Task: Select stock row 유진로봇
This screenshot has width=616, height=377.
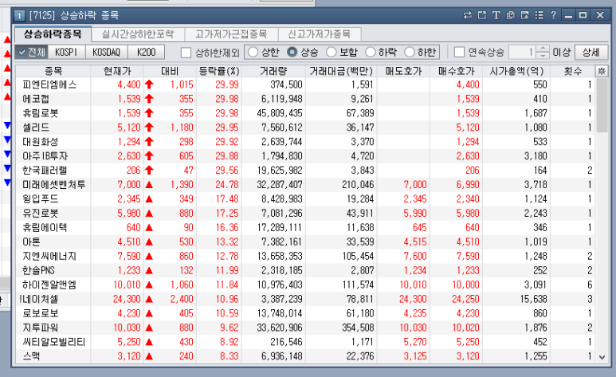Action: 306,213
